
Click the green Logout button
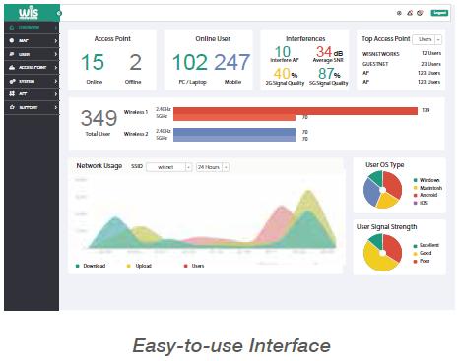[x=439, y=13]
